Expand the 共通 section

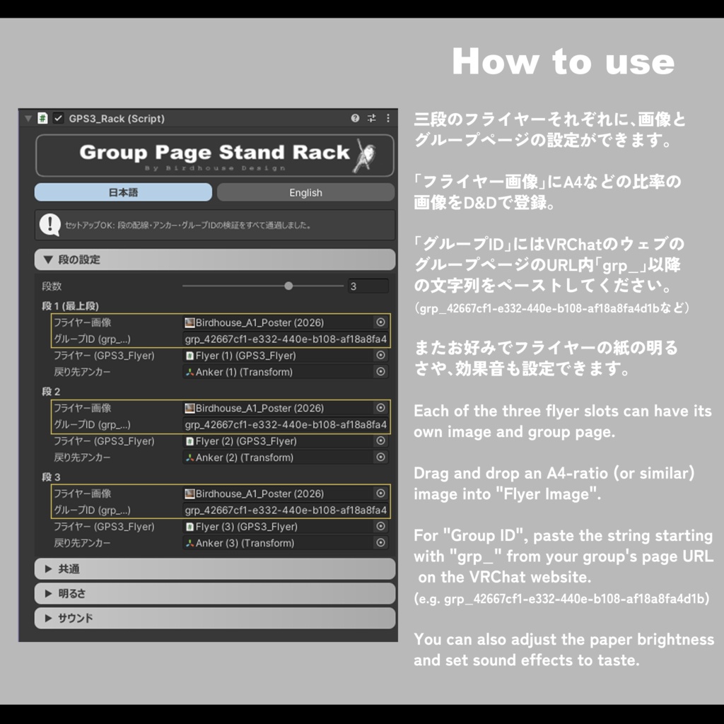215,569
